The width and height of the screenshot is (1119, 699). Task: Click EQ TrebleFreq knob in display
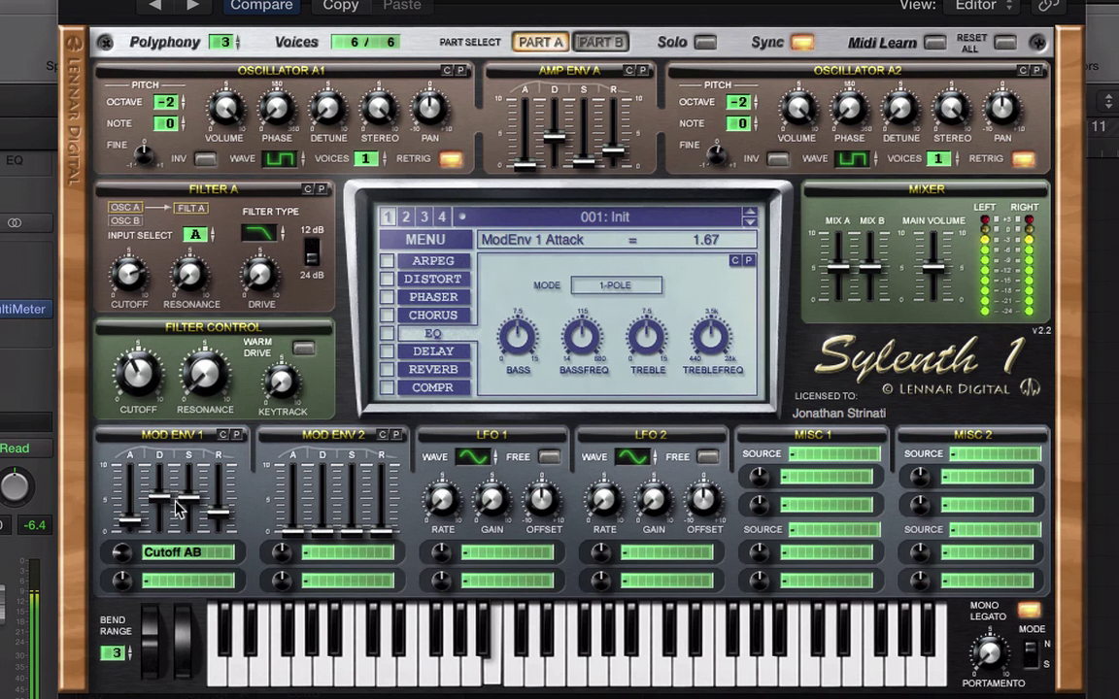(711, 338)
